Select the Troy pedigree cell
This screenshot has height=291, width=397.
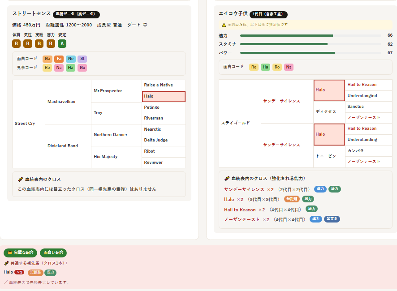[117, 113]
